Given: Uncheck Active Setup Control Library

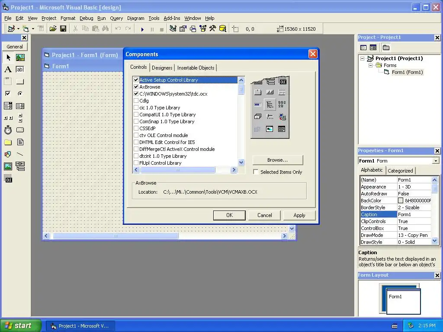Looking at the screenshot, I should click(x=136, y=80).
